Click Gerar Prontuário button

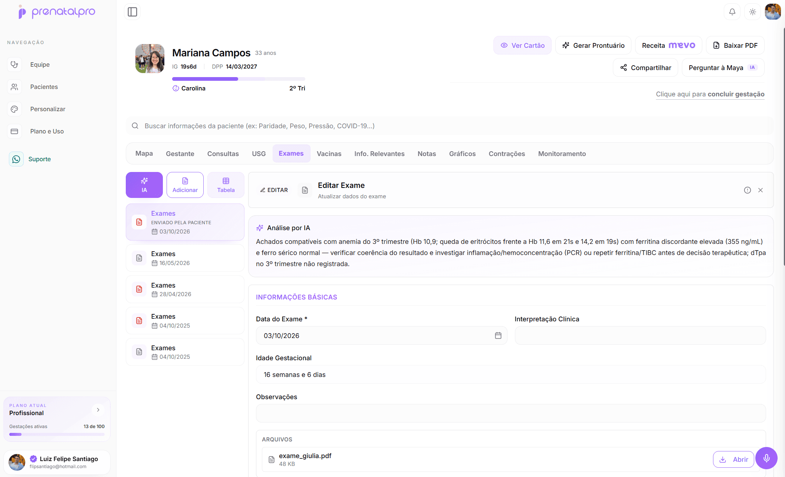click(593, 45)
